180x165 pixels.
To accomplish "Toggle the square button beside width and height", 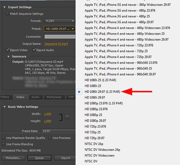I will 67,117.
